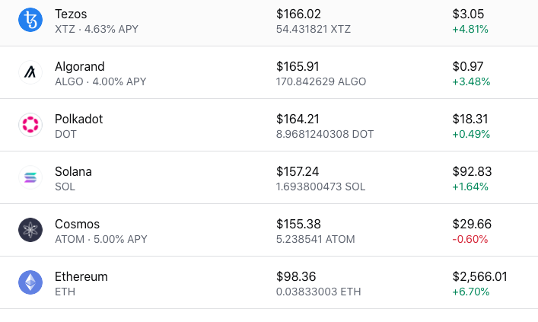This screenshot has height=322, width=538.
Task: Click Polkadot's $18.31 price
Action: 470,119
